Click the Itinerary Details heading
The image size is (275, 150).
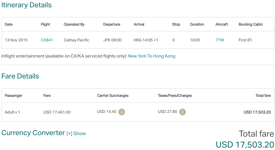pos(26,5)
